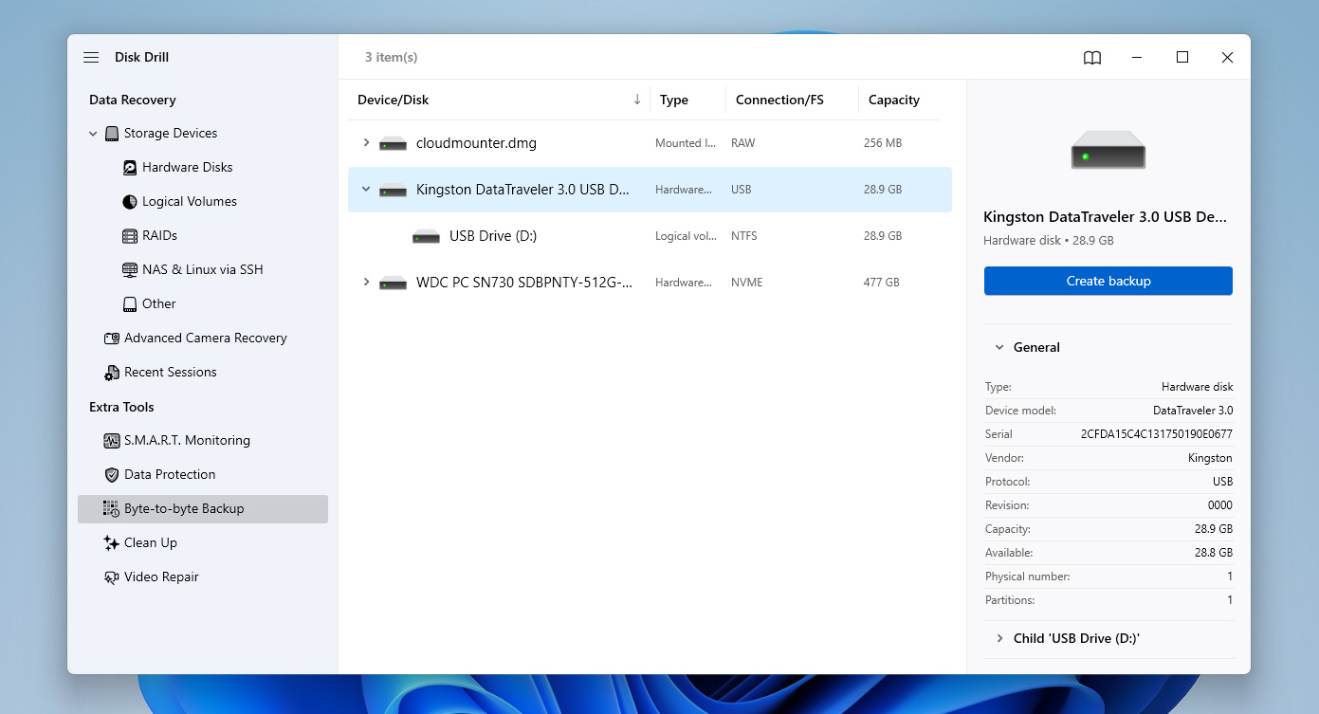The width and height of the screenshot is (1319, 714).
Task: Collapse the Kingston DataTraveler row
Action: click(366, 190)
